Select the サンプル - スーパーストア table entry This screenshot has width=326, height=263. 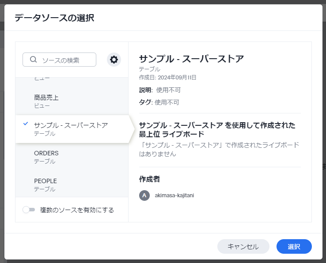[x=71, y=129]
